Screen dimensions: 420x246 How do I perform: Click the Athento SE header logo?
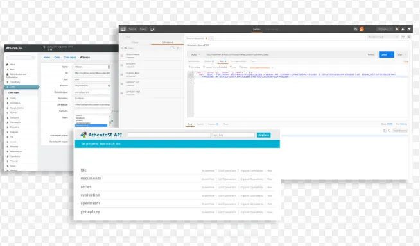[14, 48]
